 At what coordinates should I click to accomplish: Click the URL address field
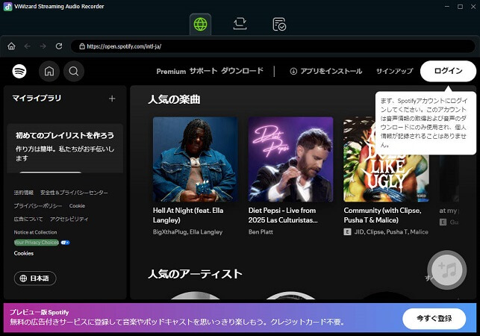[272, 46]
